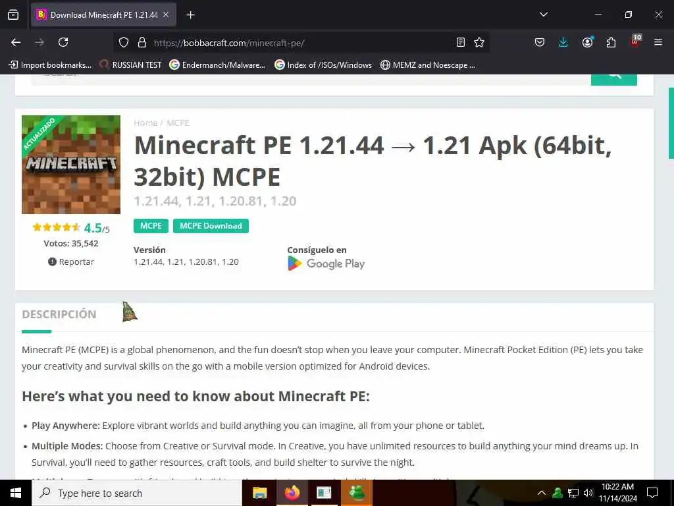Viewport: 674px width, 506px height.
Task: Go forward to the next page
Action: pyautogui.click(x=39, y=42)
